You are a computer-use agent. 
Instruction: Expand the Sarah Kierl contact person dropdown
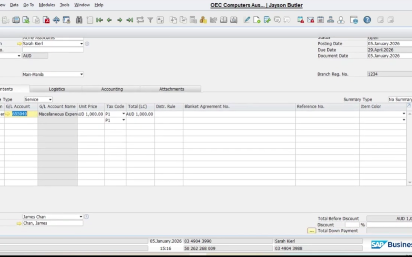click(81, 44)
